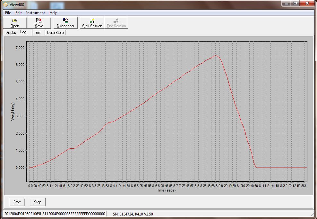Open the Instrument menu
Screen dimensions: 317x219
36,13
